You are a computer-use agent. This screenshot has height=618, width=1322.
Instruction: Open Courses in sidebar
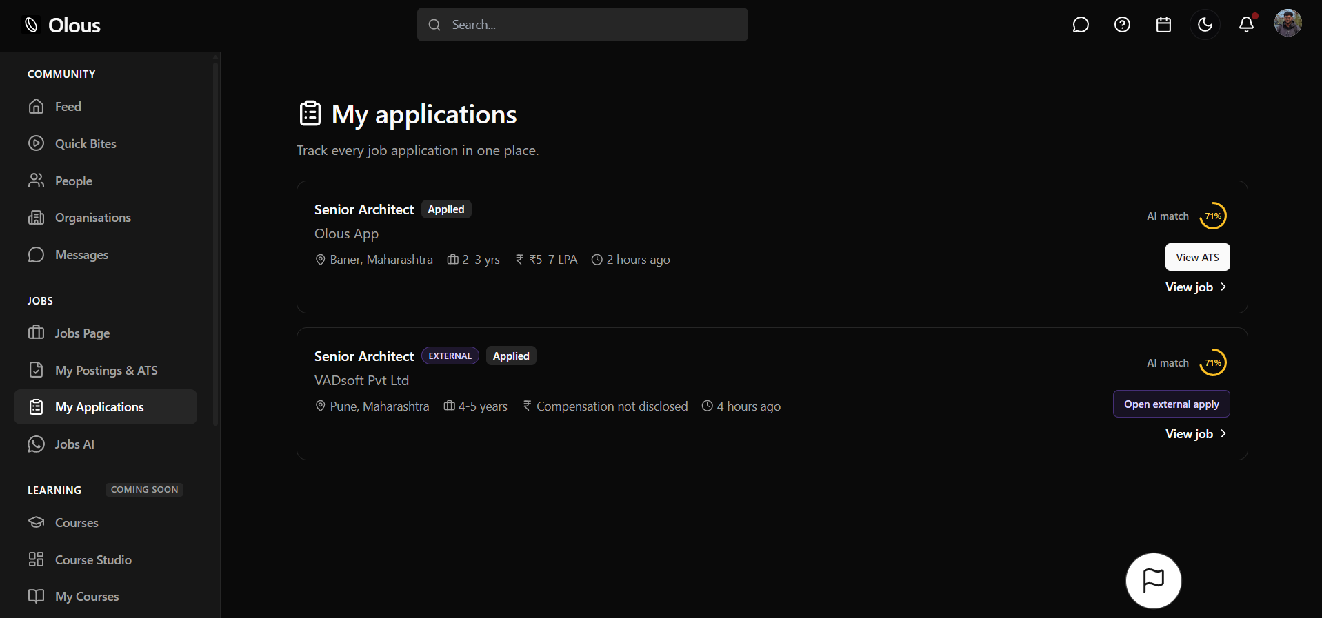coord(106,523)
